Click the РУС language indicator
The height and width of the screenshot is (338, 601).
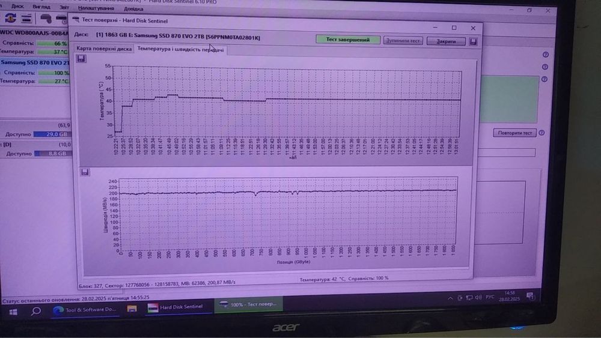pos(490,297)
